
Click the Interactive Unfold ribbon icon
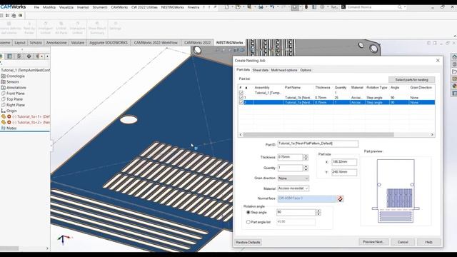pos(78,24)
